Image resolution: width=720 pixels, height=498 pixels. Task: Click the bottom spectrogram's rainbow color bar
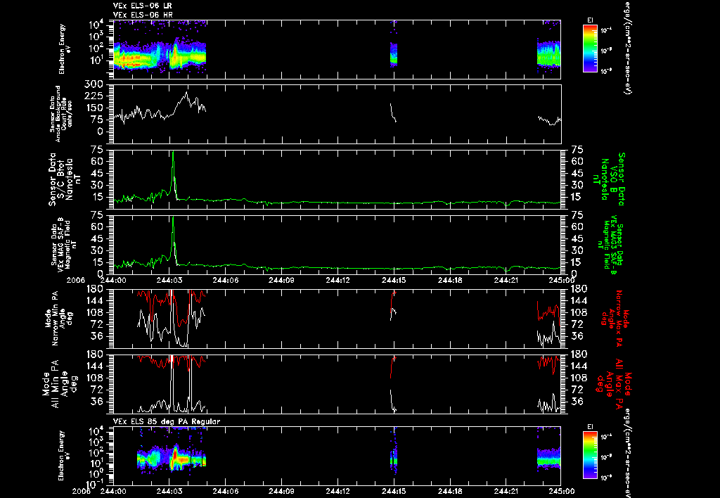(590, 455)
